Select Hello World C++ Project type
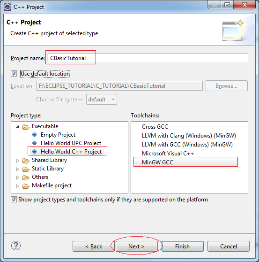 pos(71,152)
